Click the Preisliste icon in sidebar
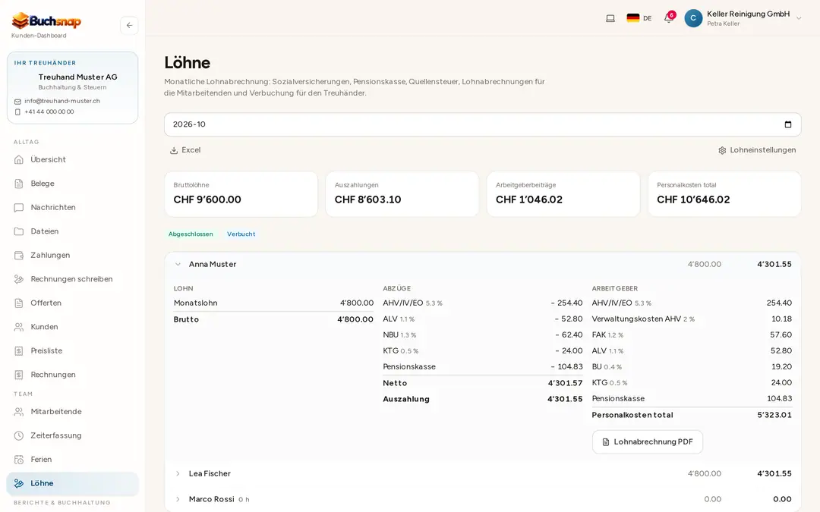820x512 pixels. (19, 351)
